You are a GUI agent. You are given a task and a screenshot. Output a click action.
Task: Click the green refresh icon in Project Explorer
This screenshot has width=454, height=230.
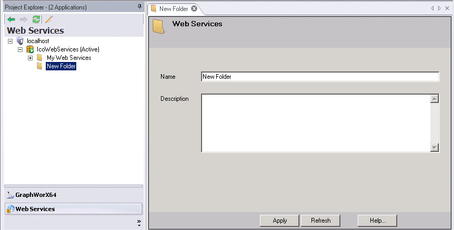(x=36, y=19)
